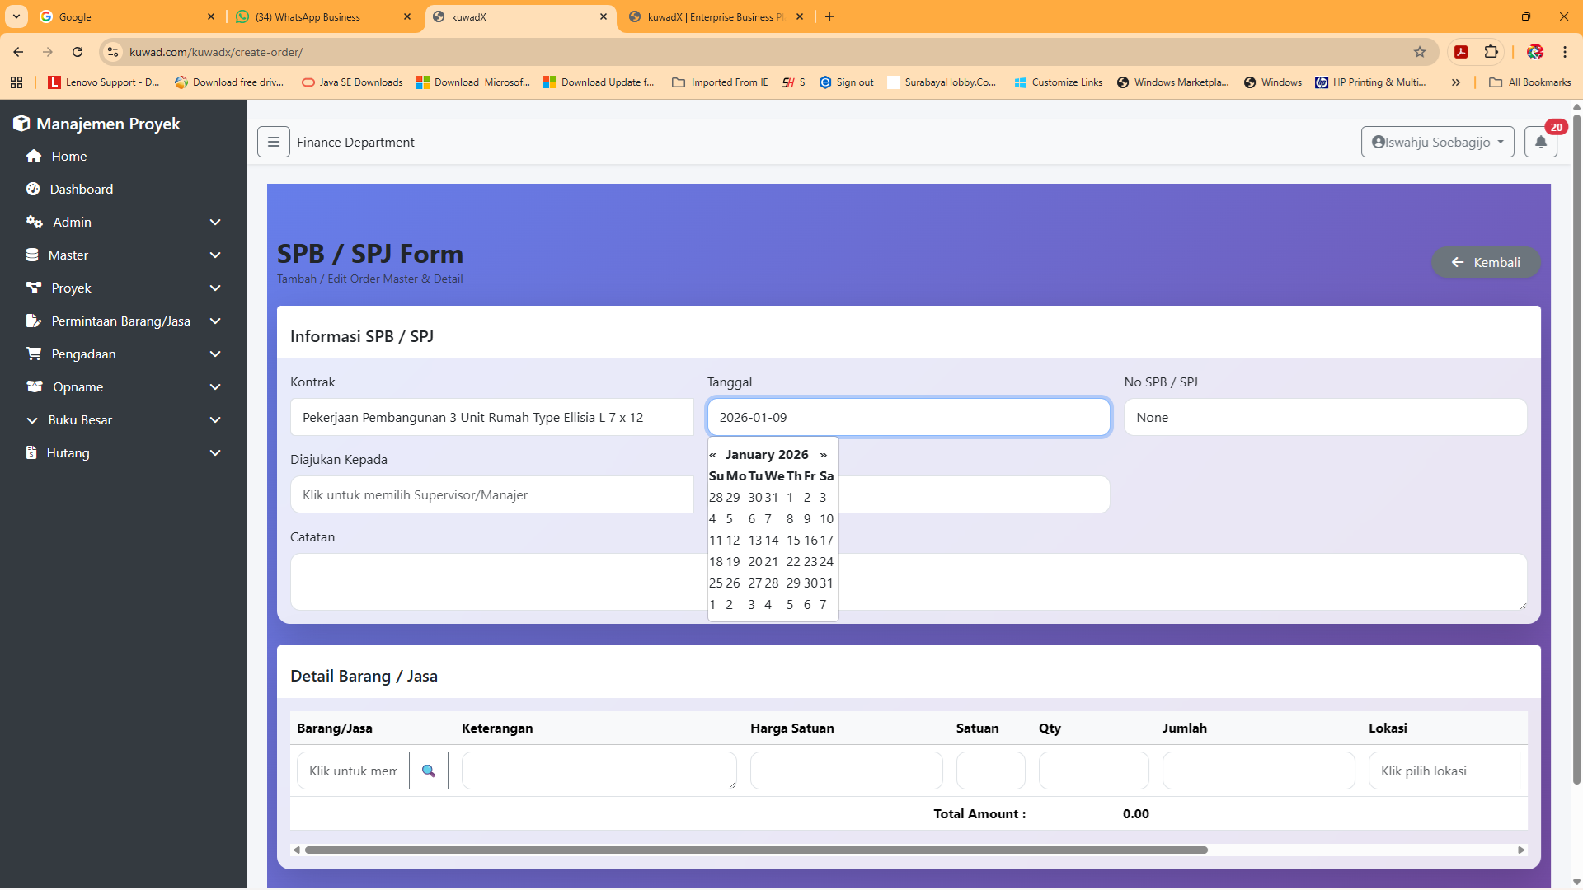This screenshot has width=1583, height=890.
Task: Open Permintaan Barang/Jasa menu item
Action: pyautogui.click(x=120, y=321)
